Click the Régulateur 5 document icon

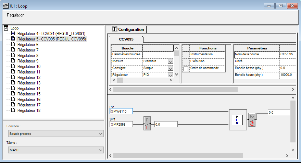pyautogui.click(x=13, y=39)
